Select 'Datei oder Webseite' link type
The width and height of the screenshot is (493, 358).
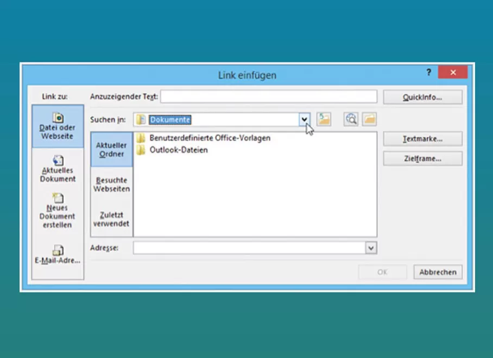tap(58, 126)
